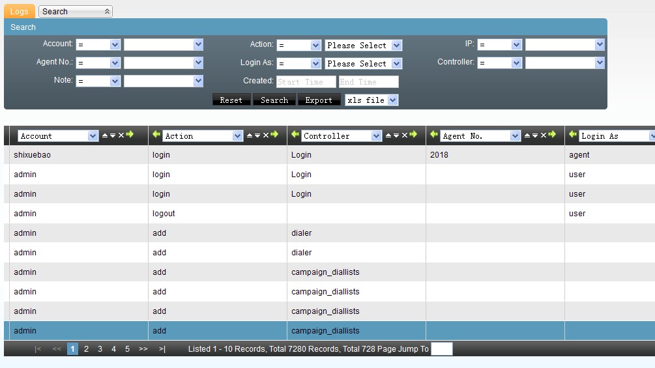Remove the Agent No. column with X icon
Screen dimensions: 655x368
pos(543,135)
